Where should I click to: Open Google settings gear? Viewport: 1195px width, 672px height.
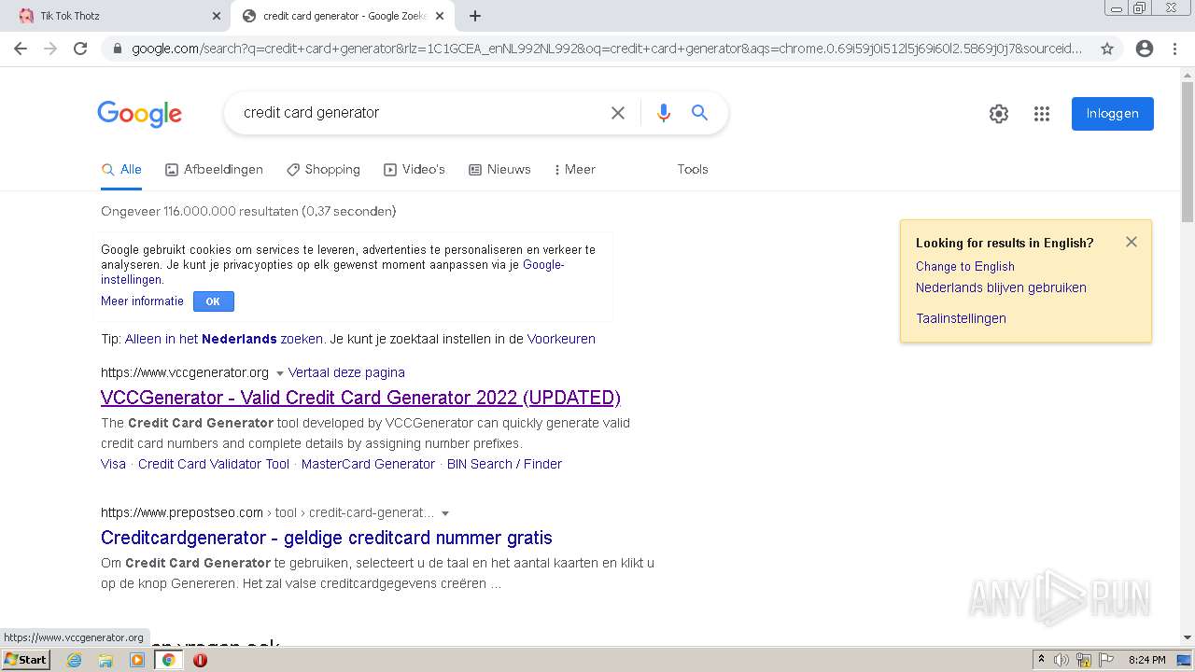pos(999,114)
